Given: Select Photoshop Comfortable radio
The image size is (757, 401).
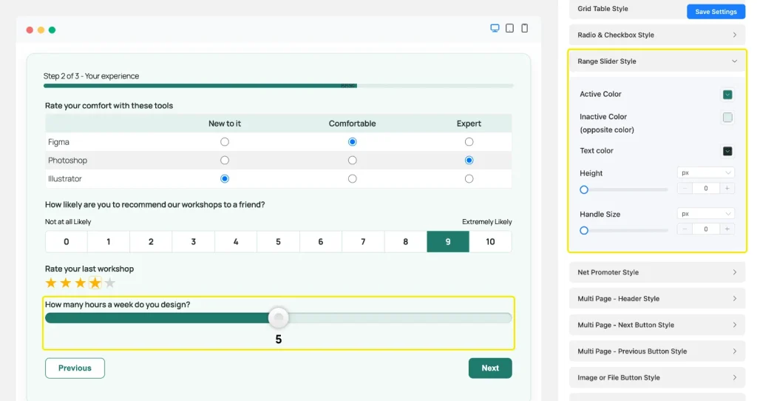Looking at the screenshot, I should click(x=353, y=161).
